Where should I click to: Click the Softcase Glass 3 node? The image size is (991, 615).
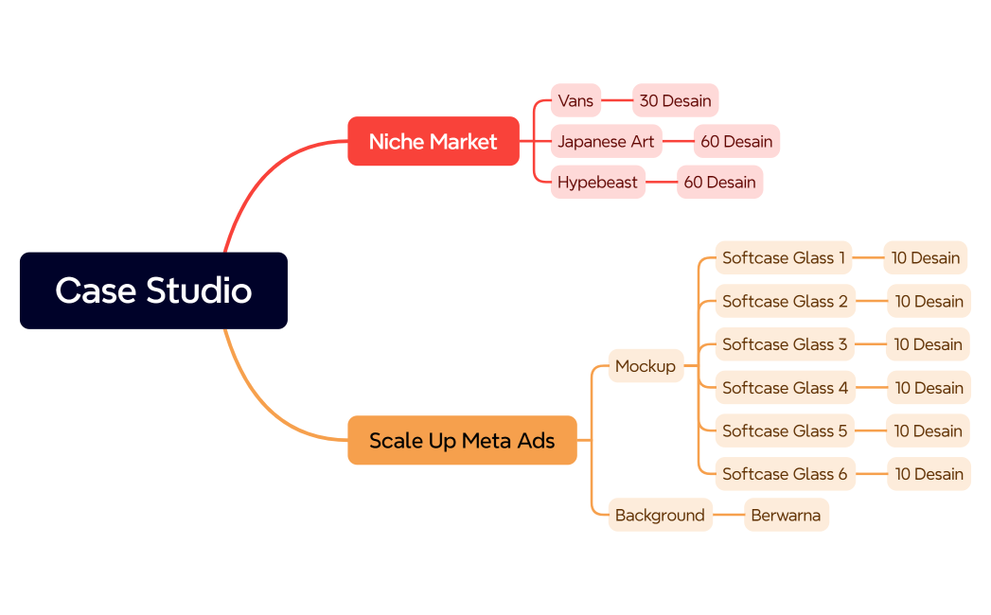click(785, 344)
